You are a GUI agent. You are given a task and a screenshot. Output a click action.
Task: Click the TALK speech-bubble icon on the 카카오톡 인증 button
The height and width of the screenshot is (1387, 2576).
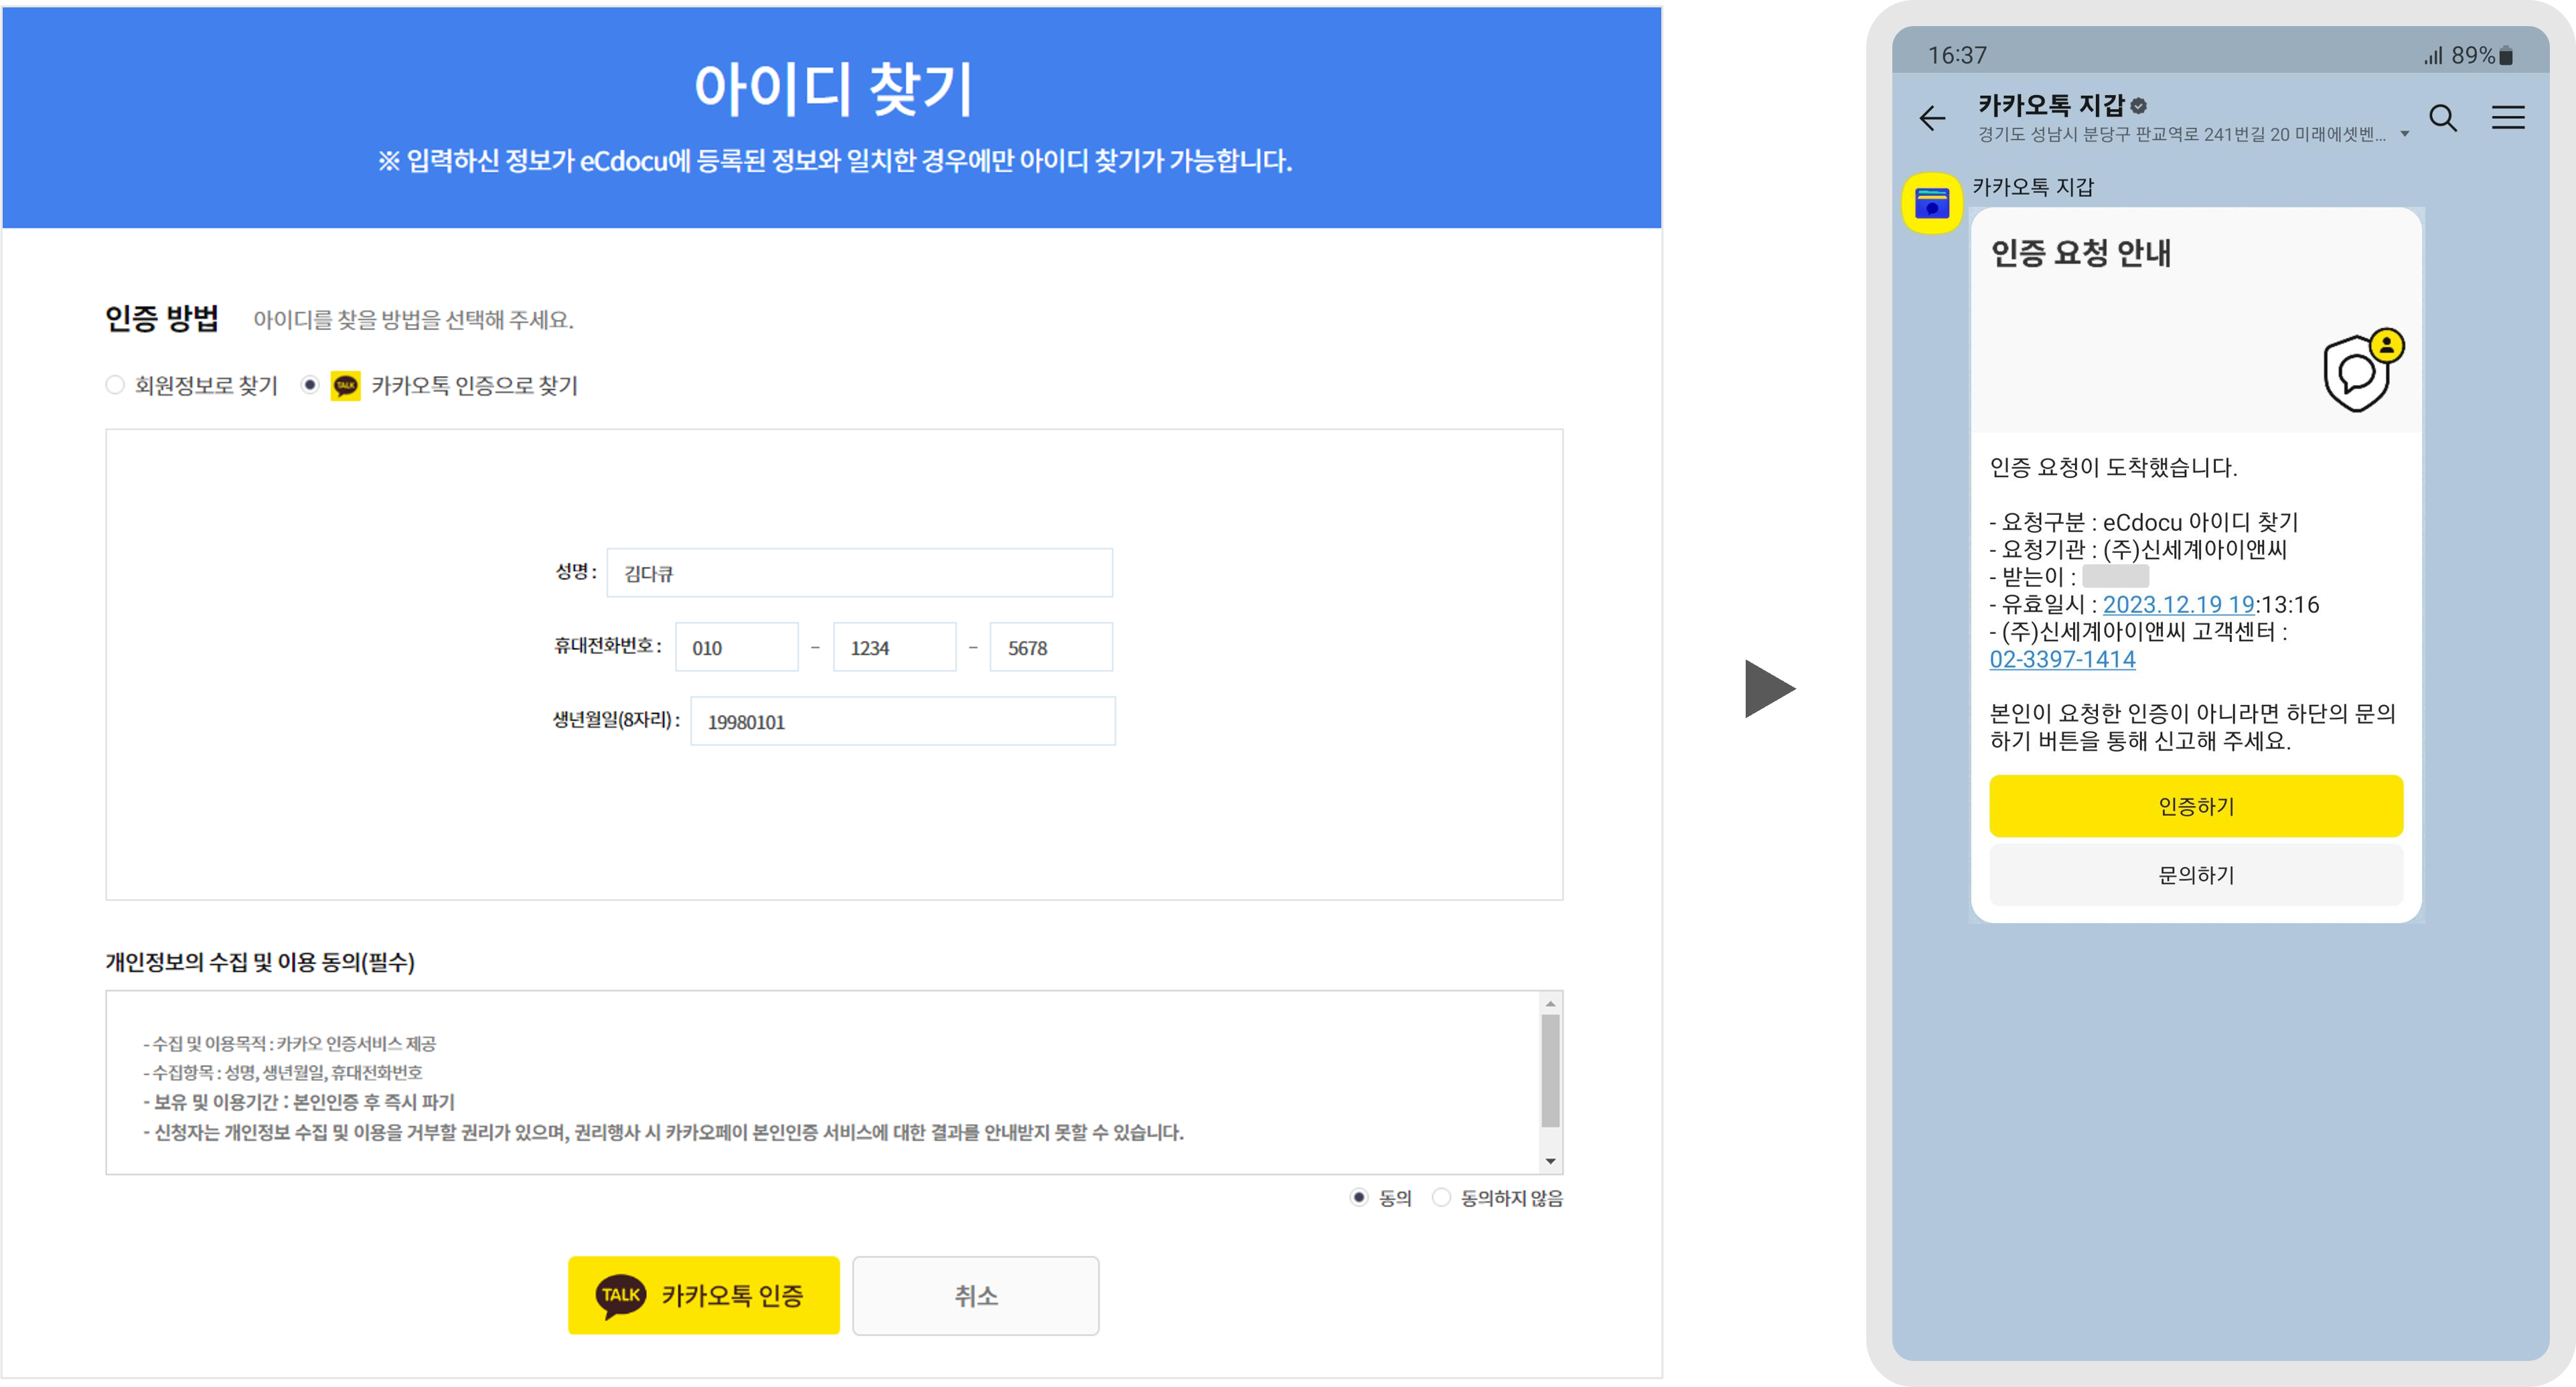(621, 1295)
